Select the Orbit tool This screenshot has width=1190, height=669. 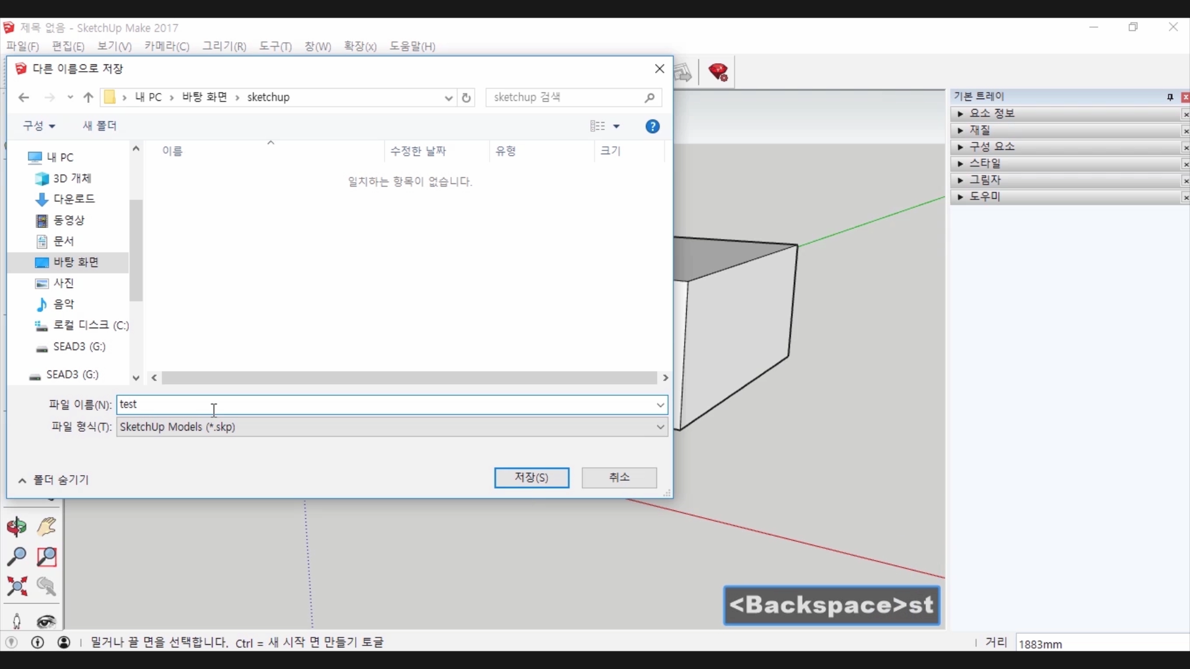[17, 527]
